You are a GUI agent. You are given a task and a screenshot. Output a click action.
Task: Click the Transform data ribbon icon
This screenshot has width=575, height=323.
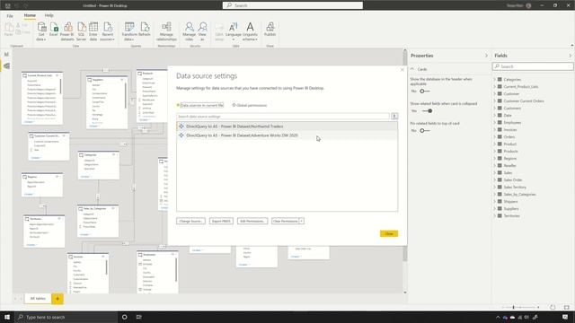[129, 31]
